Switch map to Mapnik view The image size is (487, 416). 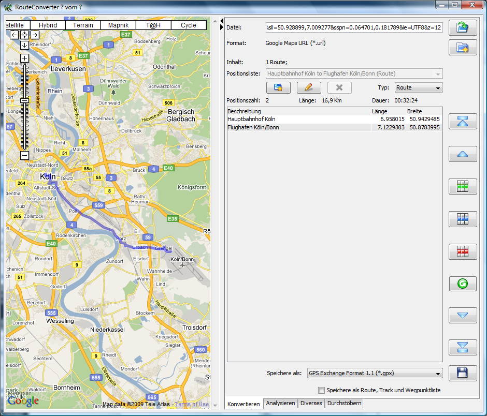pos(118,25)
